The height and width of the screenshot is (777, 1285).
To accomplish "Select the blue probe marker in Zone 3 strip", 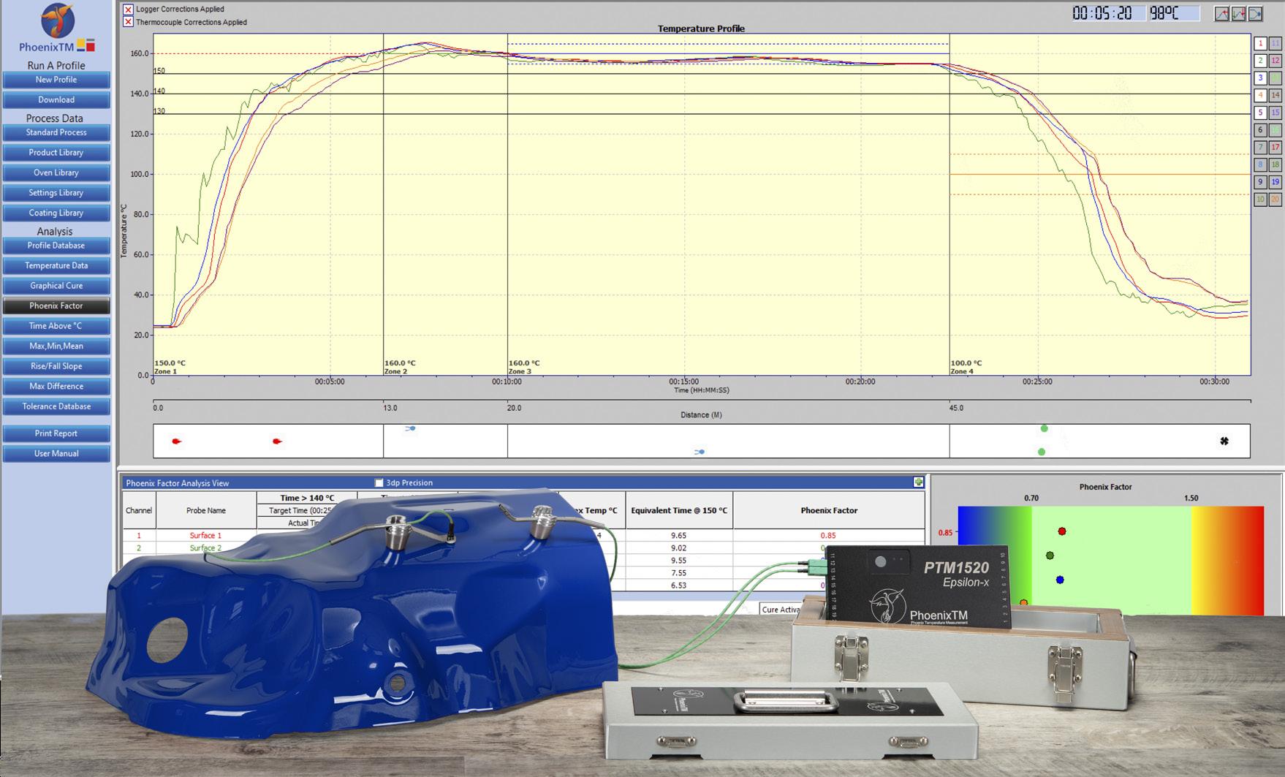I will pos(700,452).
